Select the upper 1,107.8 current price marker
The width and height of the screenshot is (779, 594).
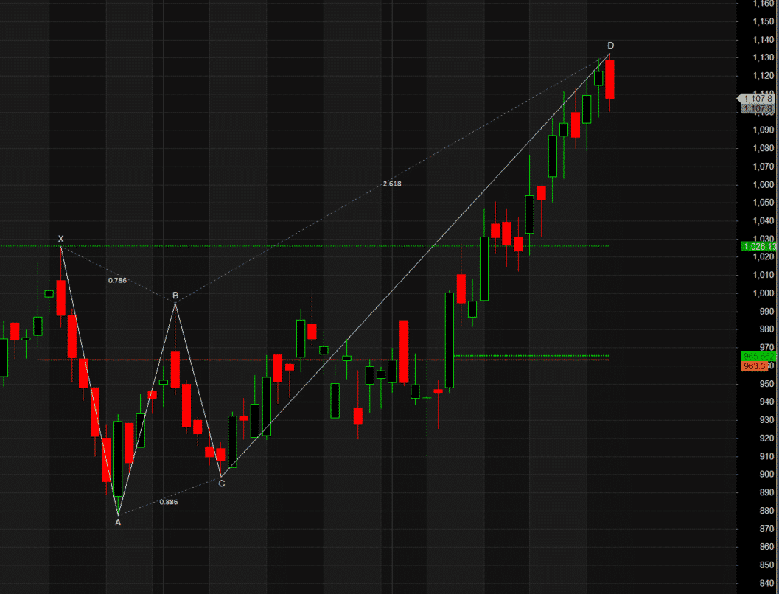coord(757,98)
